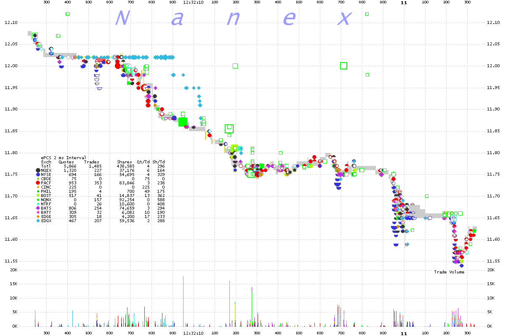Click the 'Trades' column header
The width and height of the screenshot is (505, 336).
coord(91,162)
